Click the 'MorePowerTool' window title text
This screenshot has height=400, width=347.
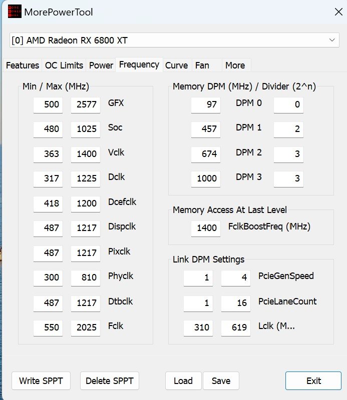59,12
